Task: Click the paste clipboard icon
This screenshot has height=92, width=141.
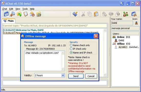Action: [96, 14]
